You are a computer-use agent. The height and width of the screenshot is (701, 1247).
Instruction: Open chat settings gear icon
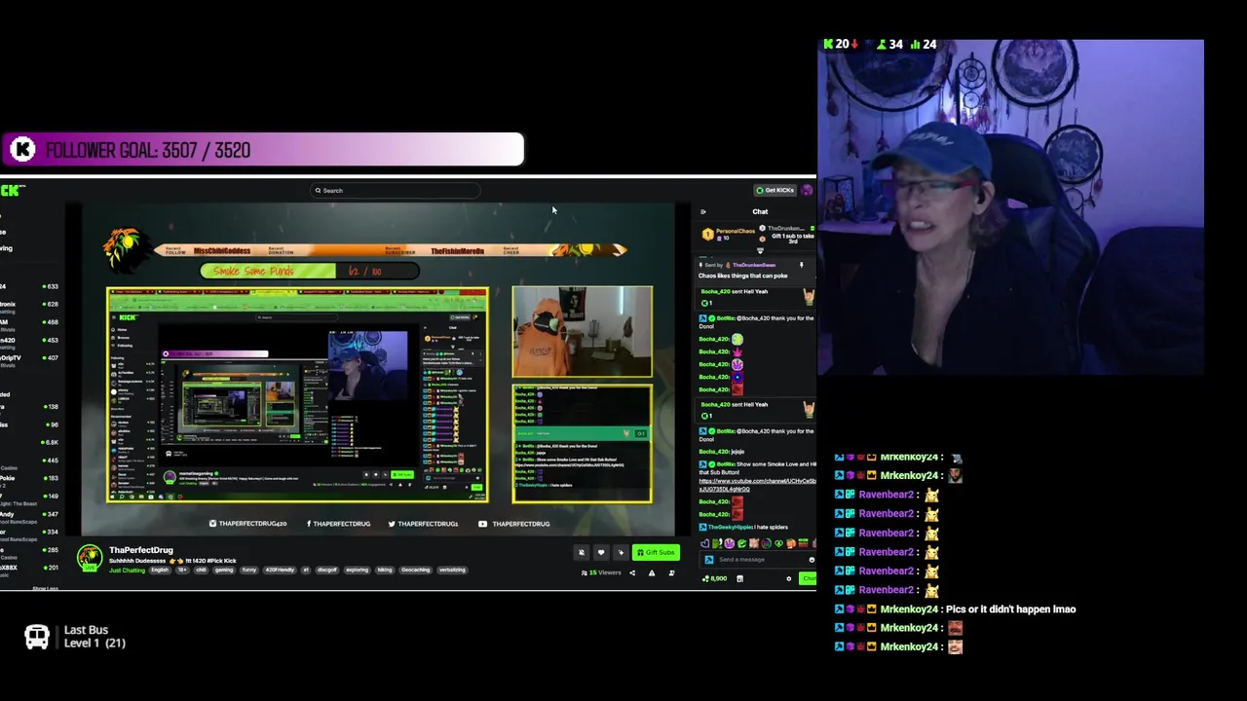[789, 578]
